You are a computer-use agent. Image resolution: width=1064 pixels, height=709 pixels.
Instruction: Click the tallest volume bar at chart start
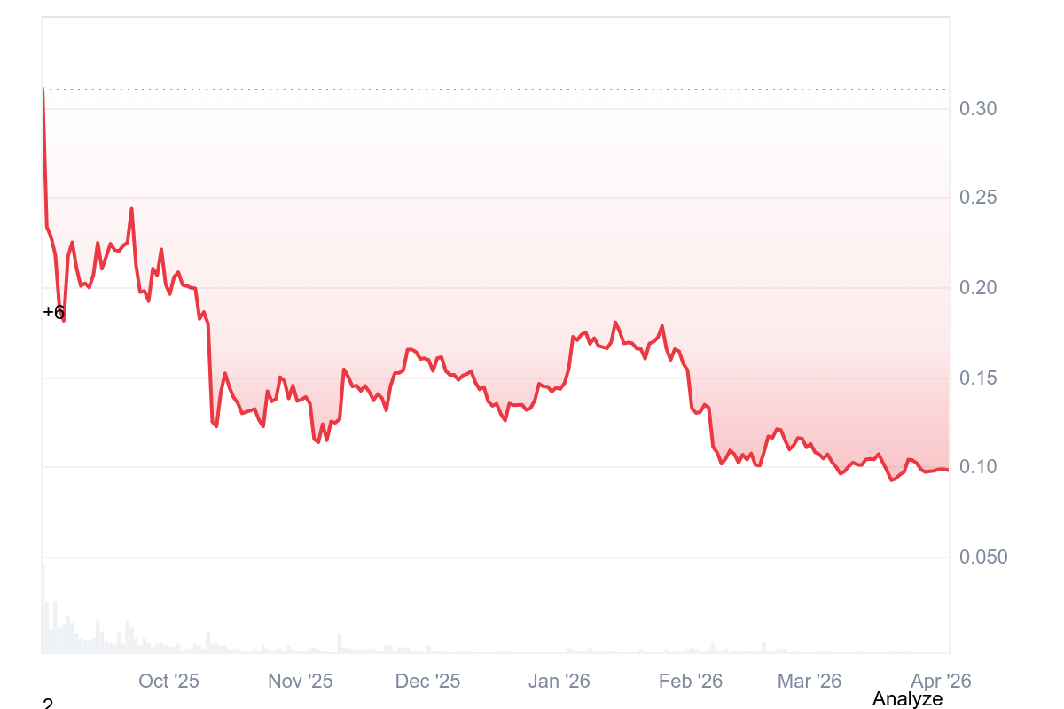pyautogui.click(x=43, y=612)
